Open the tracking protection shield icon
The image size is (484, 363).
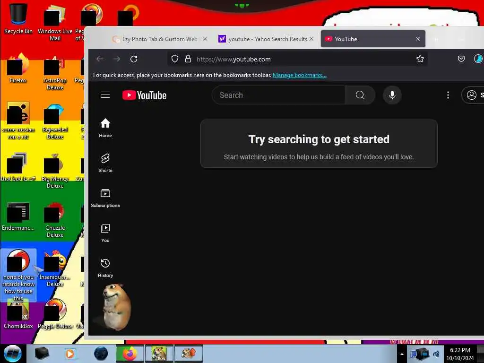point(175,59)
